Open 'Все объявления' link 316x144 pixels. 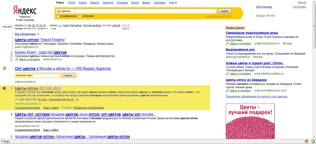point(25,34)
